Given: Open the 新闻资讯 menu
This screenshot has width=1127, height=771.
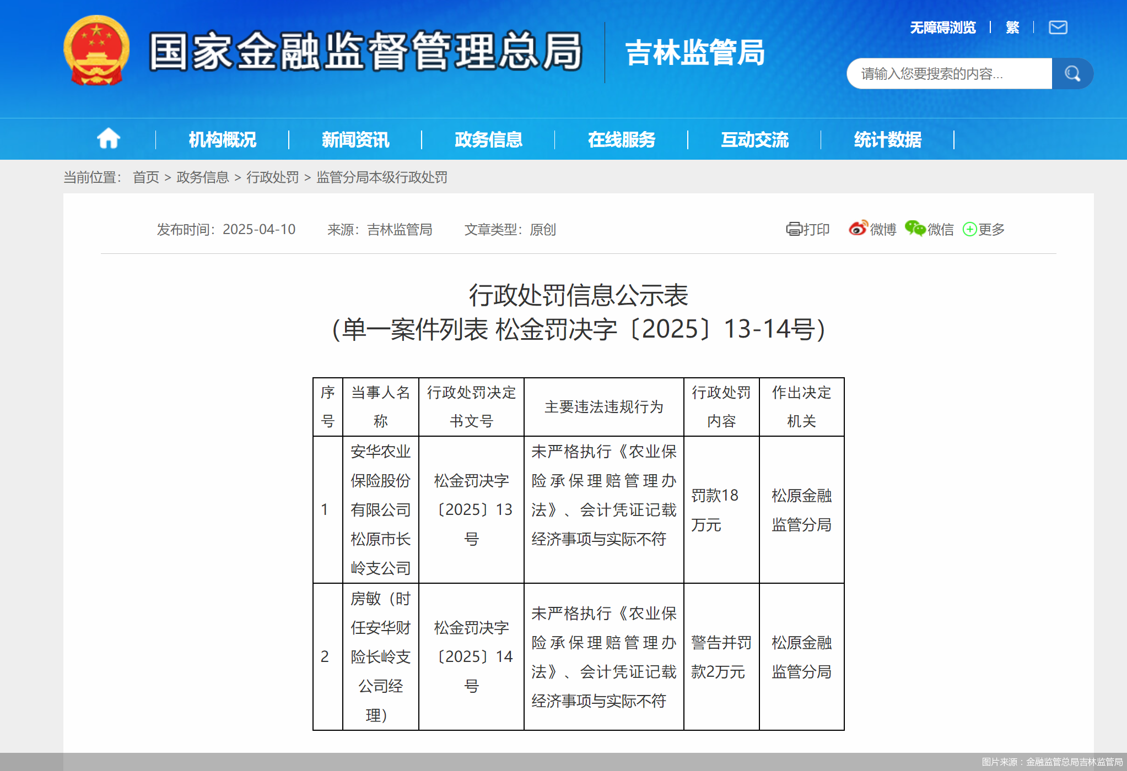Looking at the screenshot, I should (x=355, y=140).
